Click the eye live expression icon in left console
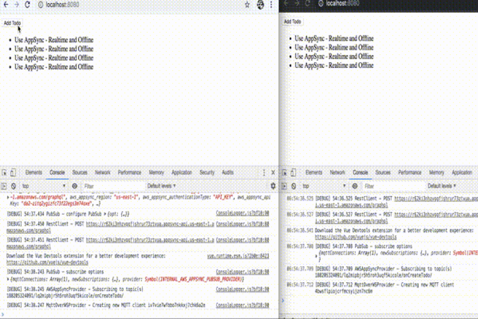This screenshot has width=478, height=319. [74, 186]
